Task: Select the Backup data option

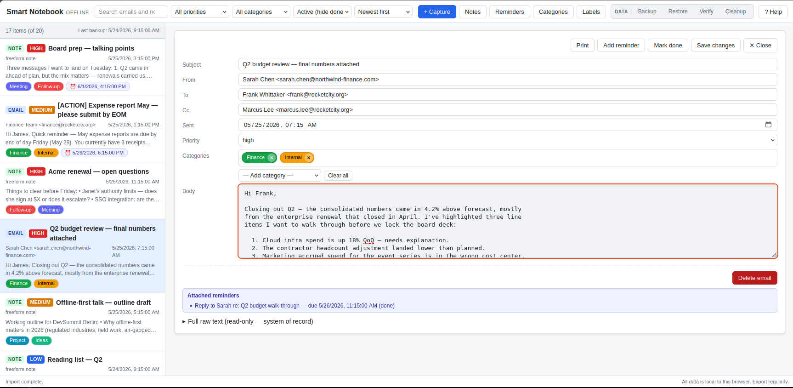Action: click(647, 11)
